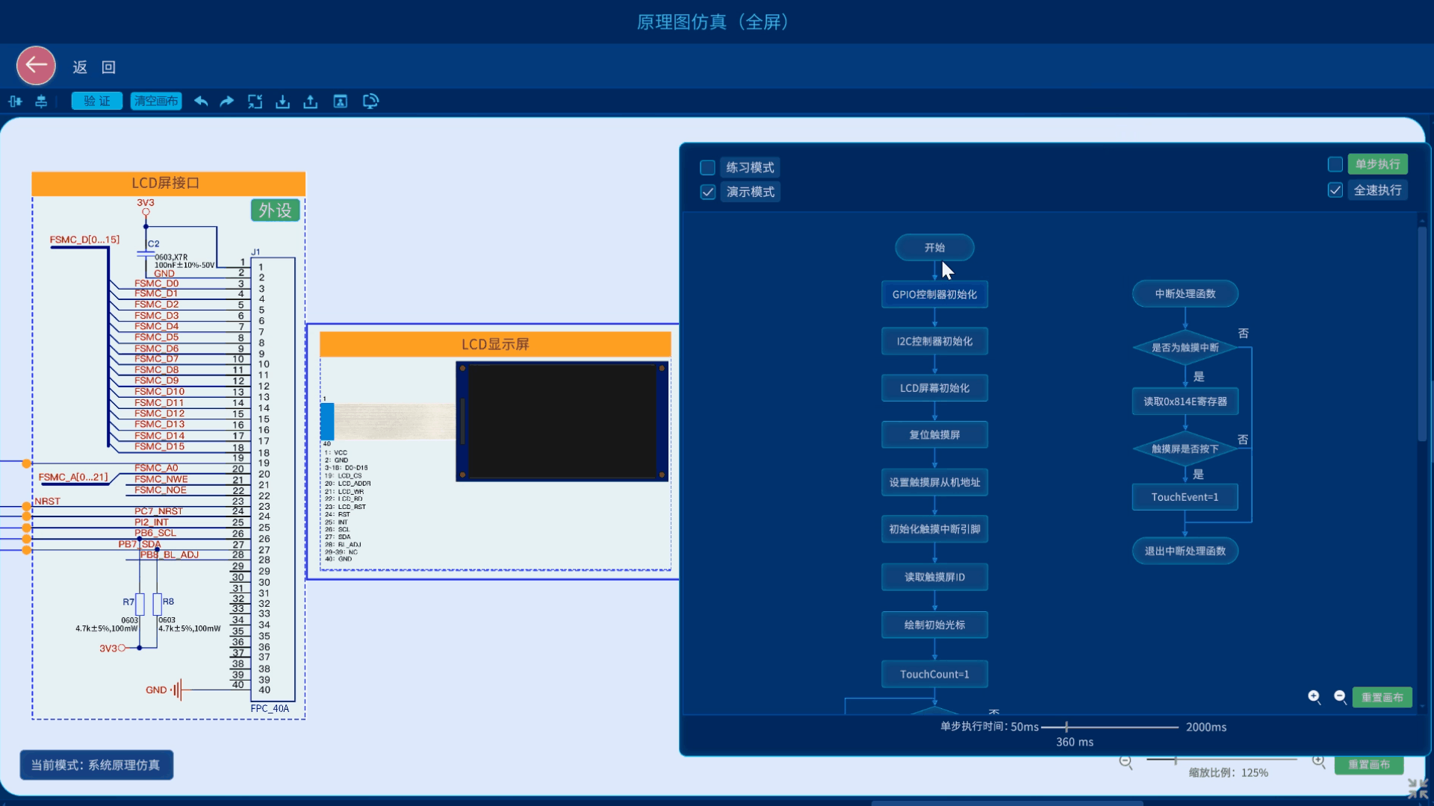Redo the last canvas action
The image size is (1434, 806).
click(x=227, y=101)
